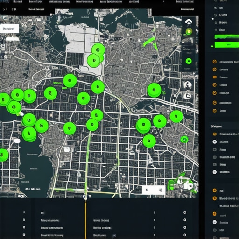Click small green dot beside the bright green bar
239x239 pixels.
212,46
